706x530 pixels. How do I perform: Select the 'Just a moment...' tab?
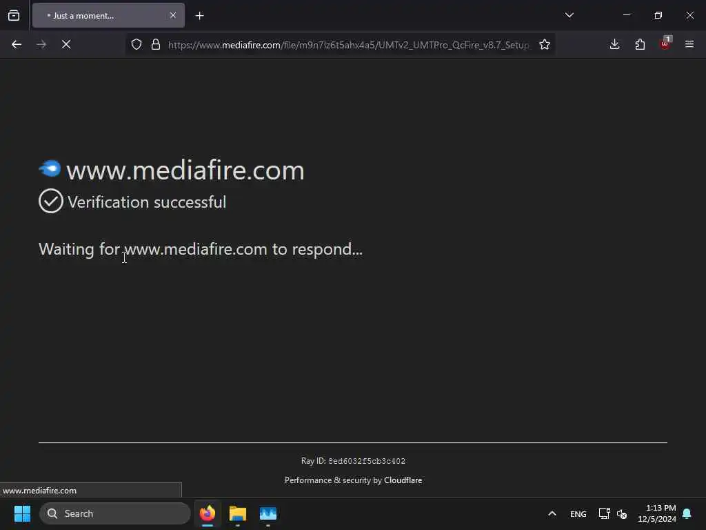tap(108, 16)
